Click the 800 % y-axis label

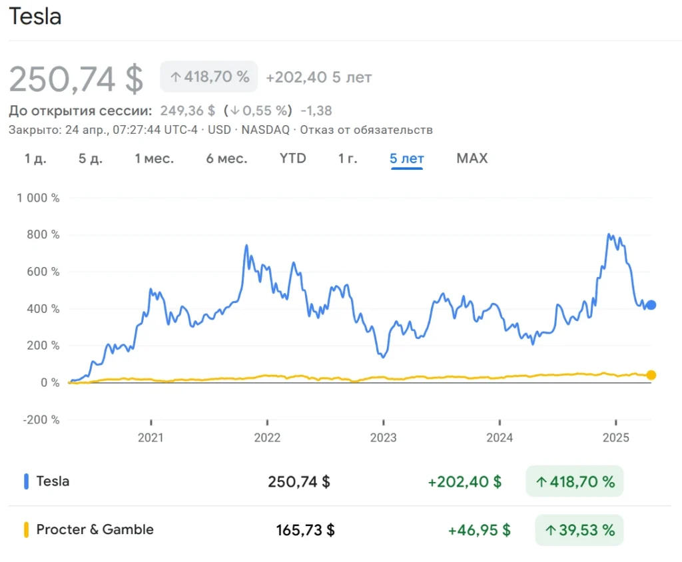click(43, 234)
